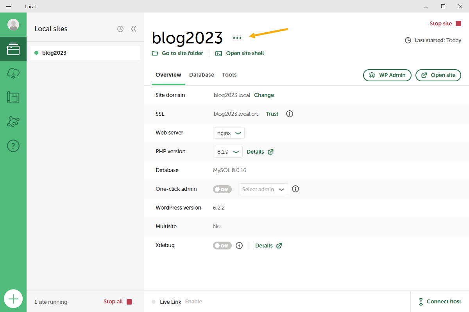
Task: Open the Select admin dropdown
Action: [x=263, y=189]
